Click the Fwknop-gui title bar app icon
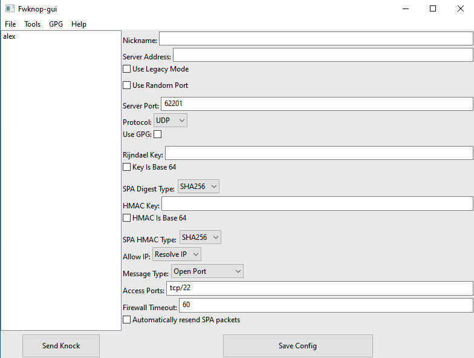Image resolution: width=474 pixels, height=358 pixels. point(10,8)
